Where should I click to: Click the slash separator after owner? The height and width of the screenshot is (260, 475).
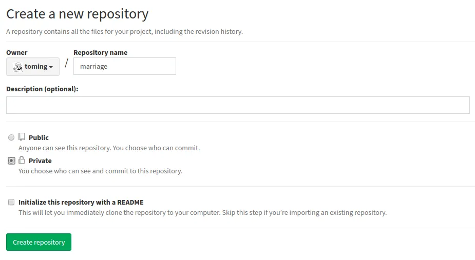[66, 64]
